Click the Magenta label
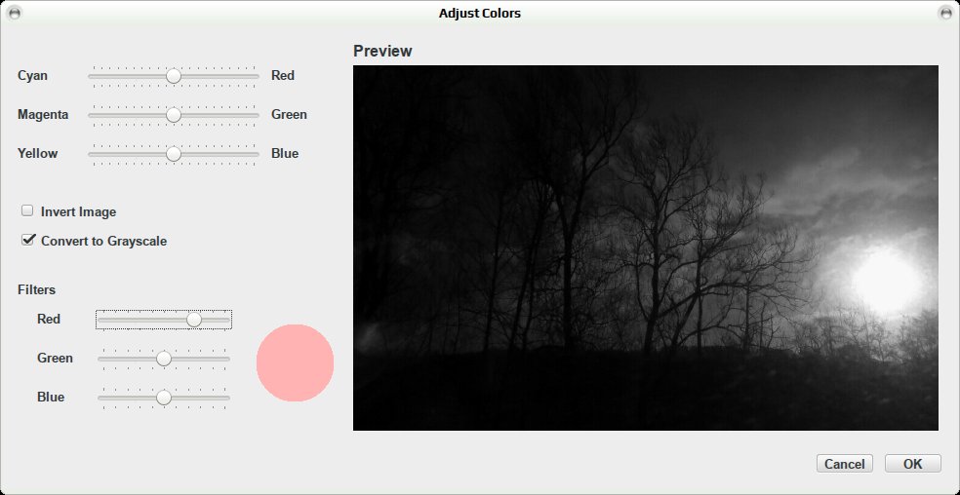960x495 pixels. 43,115
